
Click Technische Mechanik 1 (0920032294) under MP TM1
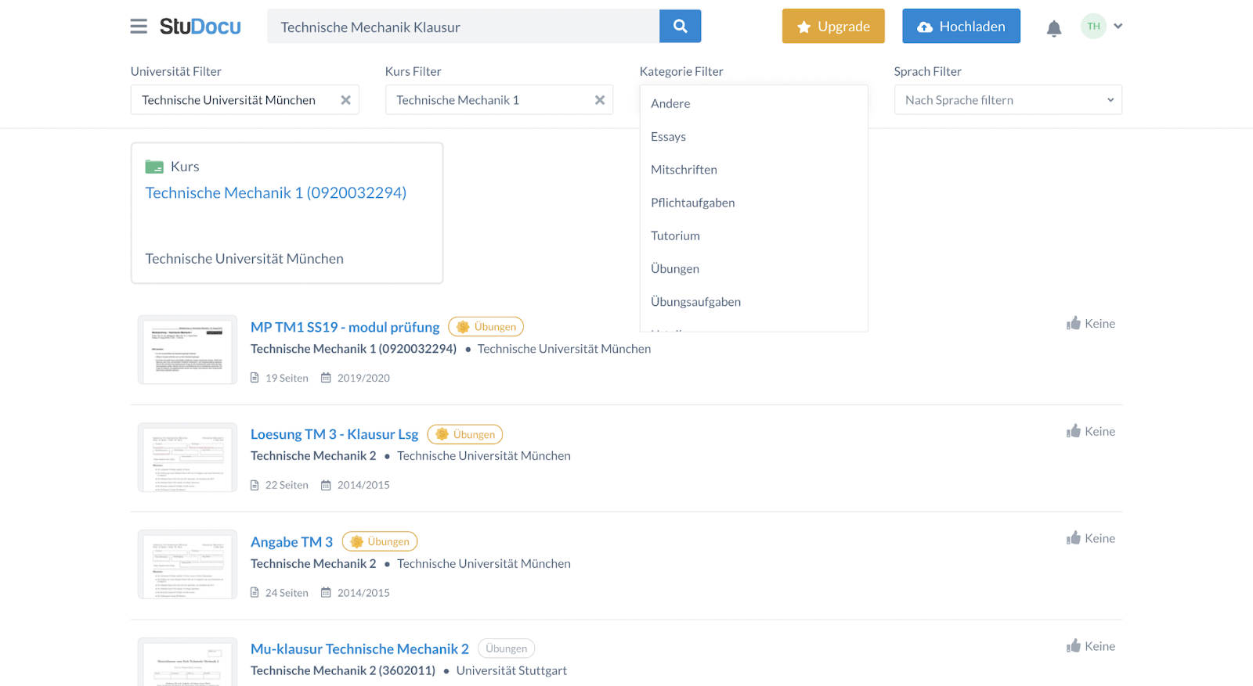(x=353, y=349)
